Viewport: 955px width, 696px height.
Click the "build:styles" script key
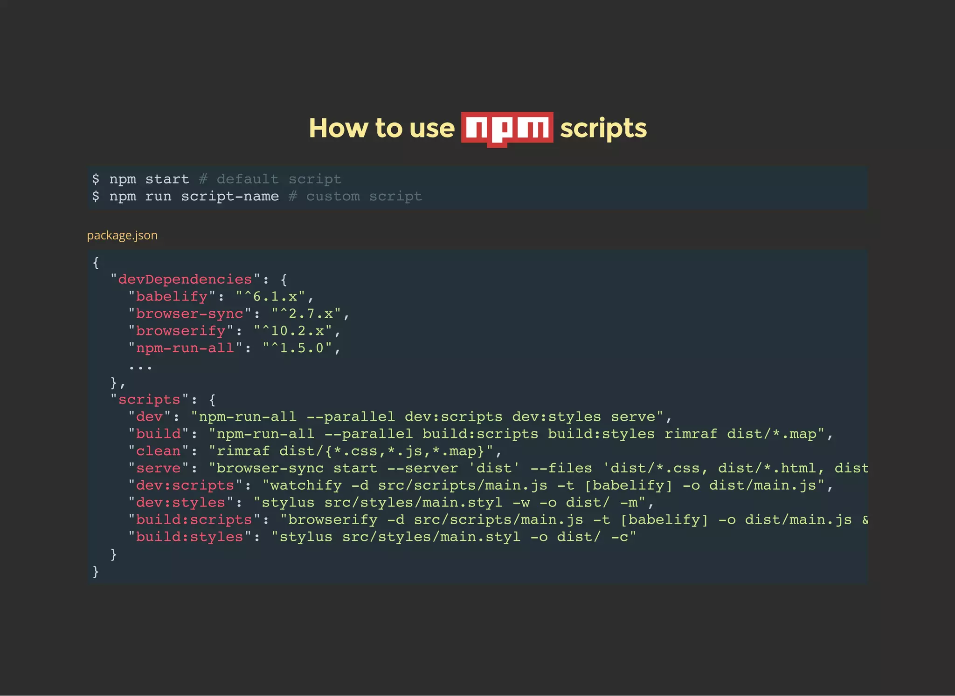point(190,537)
